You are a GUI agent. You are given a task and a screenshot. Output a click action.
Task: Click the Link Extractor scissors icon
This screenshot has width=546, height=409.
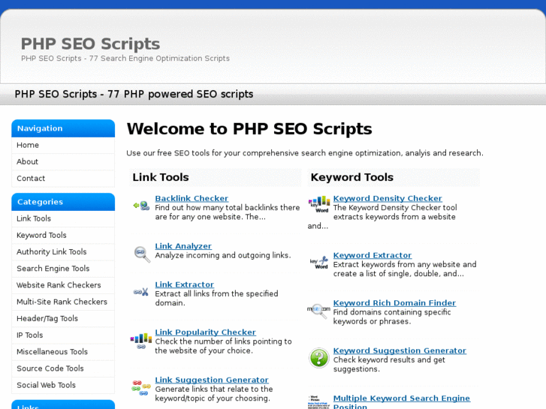tap(141, 292)
